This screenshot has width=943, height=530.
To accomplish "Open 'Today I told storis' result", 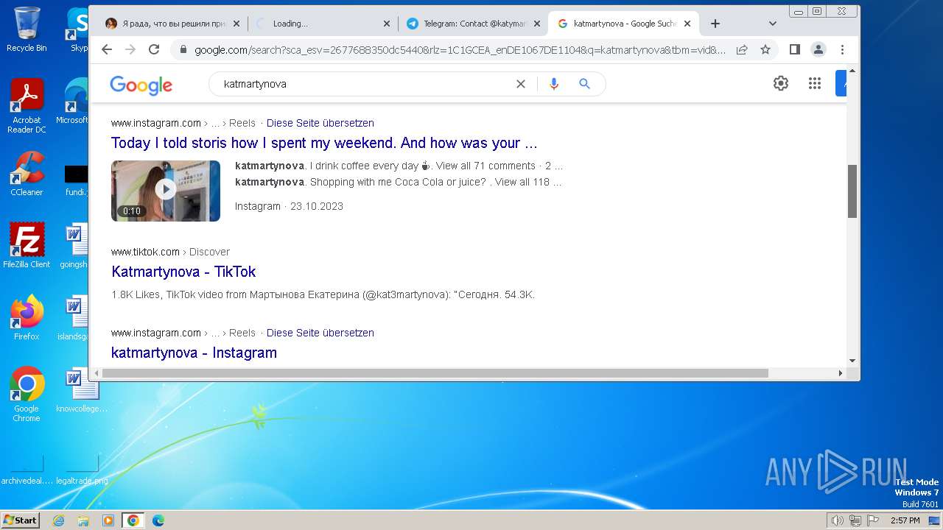I will pos(324,143).
